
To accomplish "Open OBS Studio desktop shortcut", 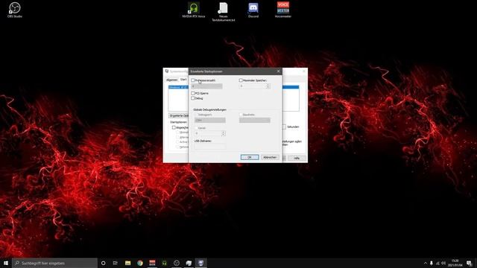I will point(15,10).
